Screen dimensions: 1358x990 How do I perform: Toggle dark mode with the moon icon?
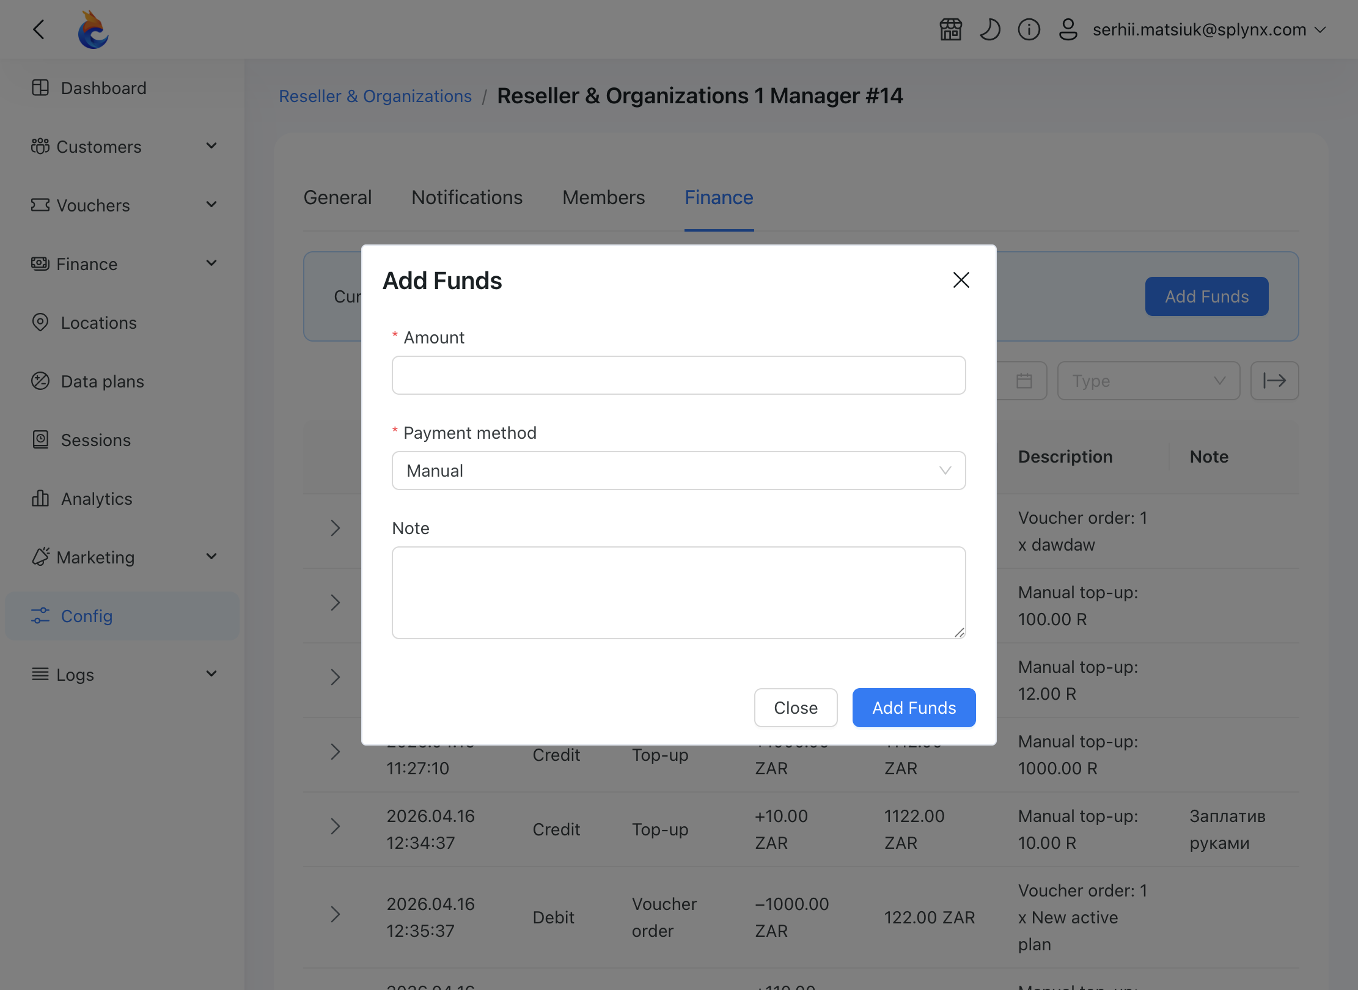(x=989, y=29)
